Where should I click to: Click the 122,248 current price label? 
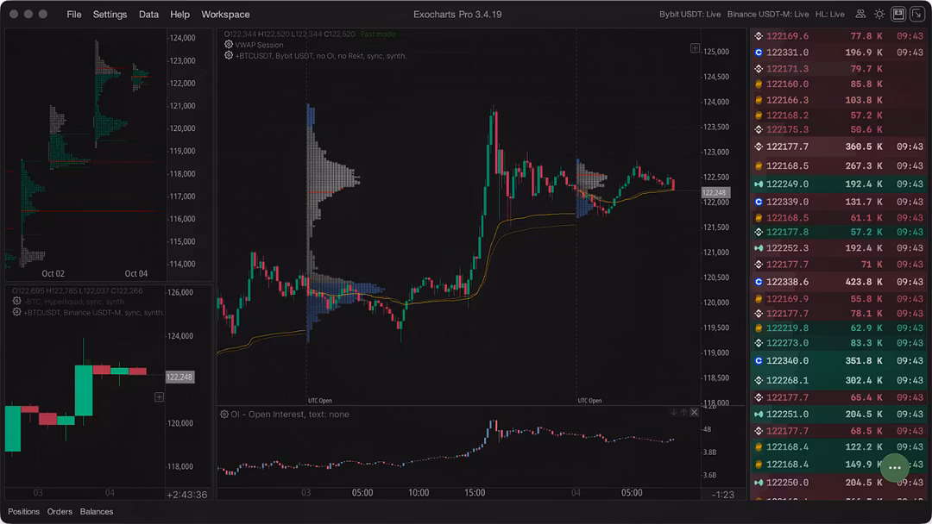[x=715, y=190]
